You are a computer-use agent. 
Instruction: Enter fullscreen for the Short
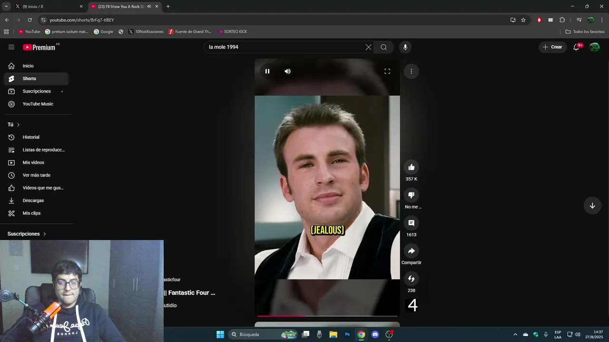[387, 71]
